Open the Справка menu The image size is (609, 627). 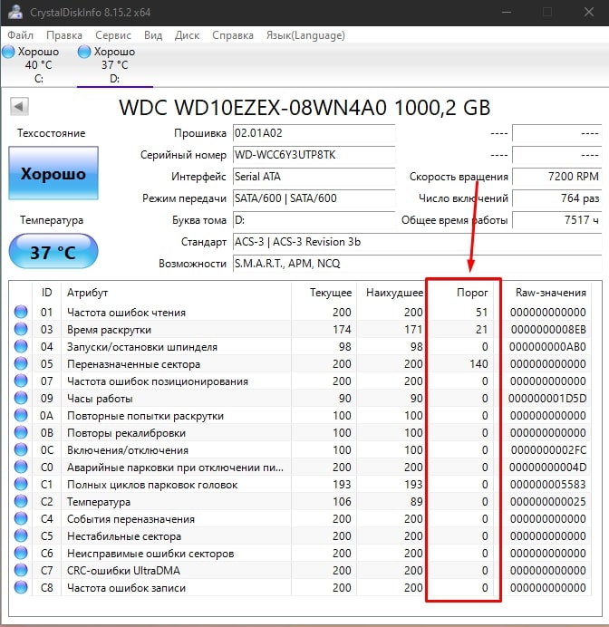pos(233,35)
